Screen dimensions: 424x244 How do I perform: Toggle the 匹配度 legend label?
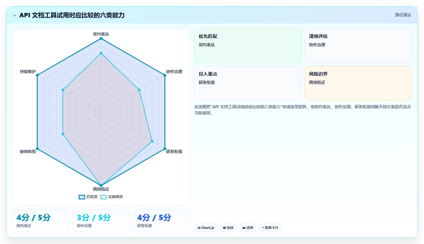click(x=92, y=197)
